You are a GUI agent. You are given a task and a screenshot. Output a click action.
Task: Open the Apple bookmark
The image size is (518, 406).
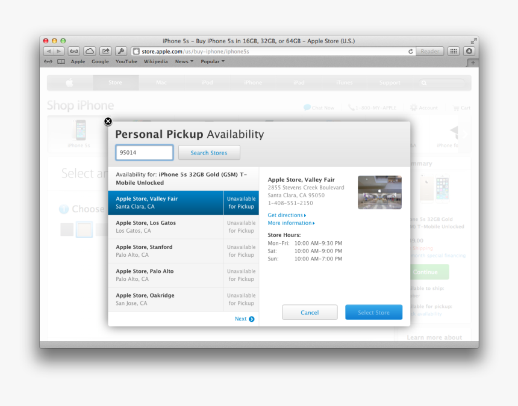click(x=78, y=62)
